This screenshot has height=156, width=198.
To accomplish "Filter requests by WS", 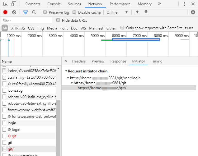I will pos(83,28).
